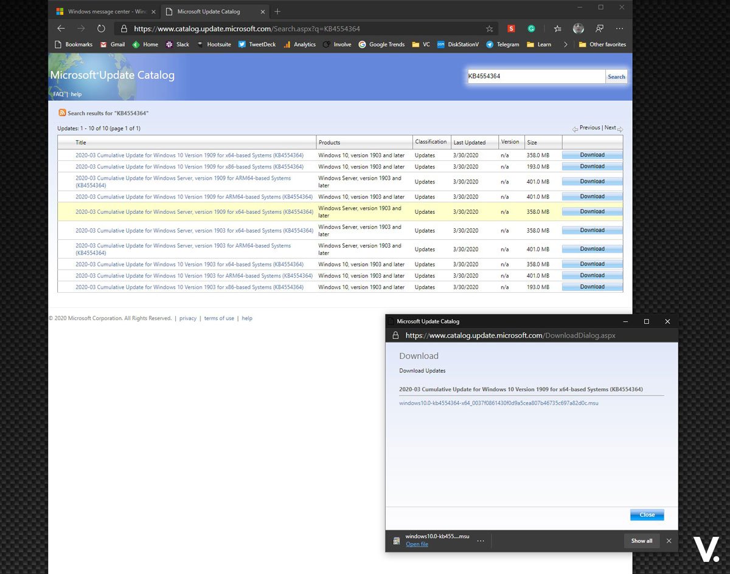
Task: Click the star favorite icon in address bar
Action: pos(489,29)
